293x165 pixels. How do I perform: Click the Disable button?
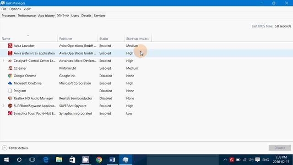point(280,148)
